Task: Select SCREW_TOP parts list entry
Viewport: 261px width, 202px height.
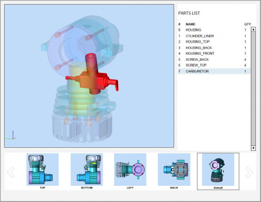Action: point(214,65)
